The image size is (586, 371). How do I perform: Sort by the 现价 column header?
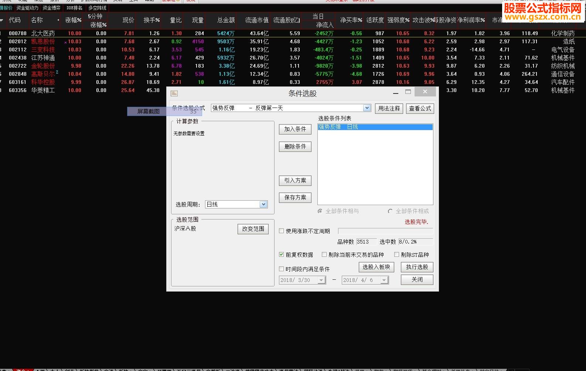point(128,20)
